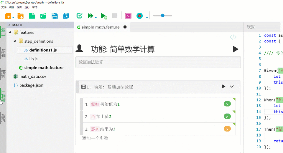Toggle the green go-to button on step 1

coord(227,104)
